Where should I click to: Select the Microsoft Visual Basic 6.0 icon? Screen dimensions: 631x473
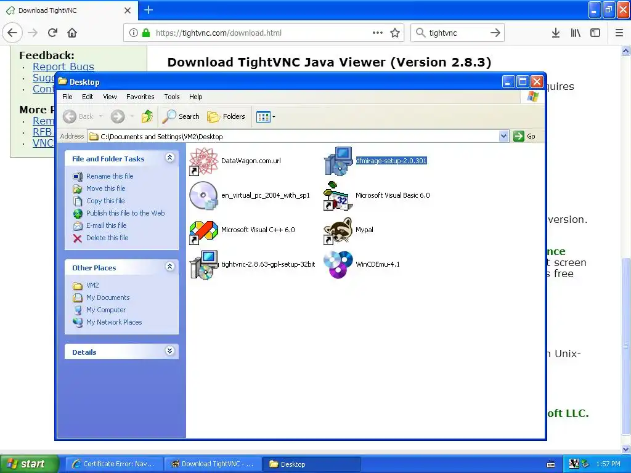tap(338, 195)
